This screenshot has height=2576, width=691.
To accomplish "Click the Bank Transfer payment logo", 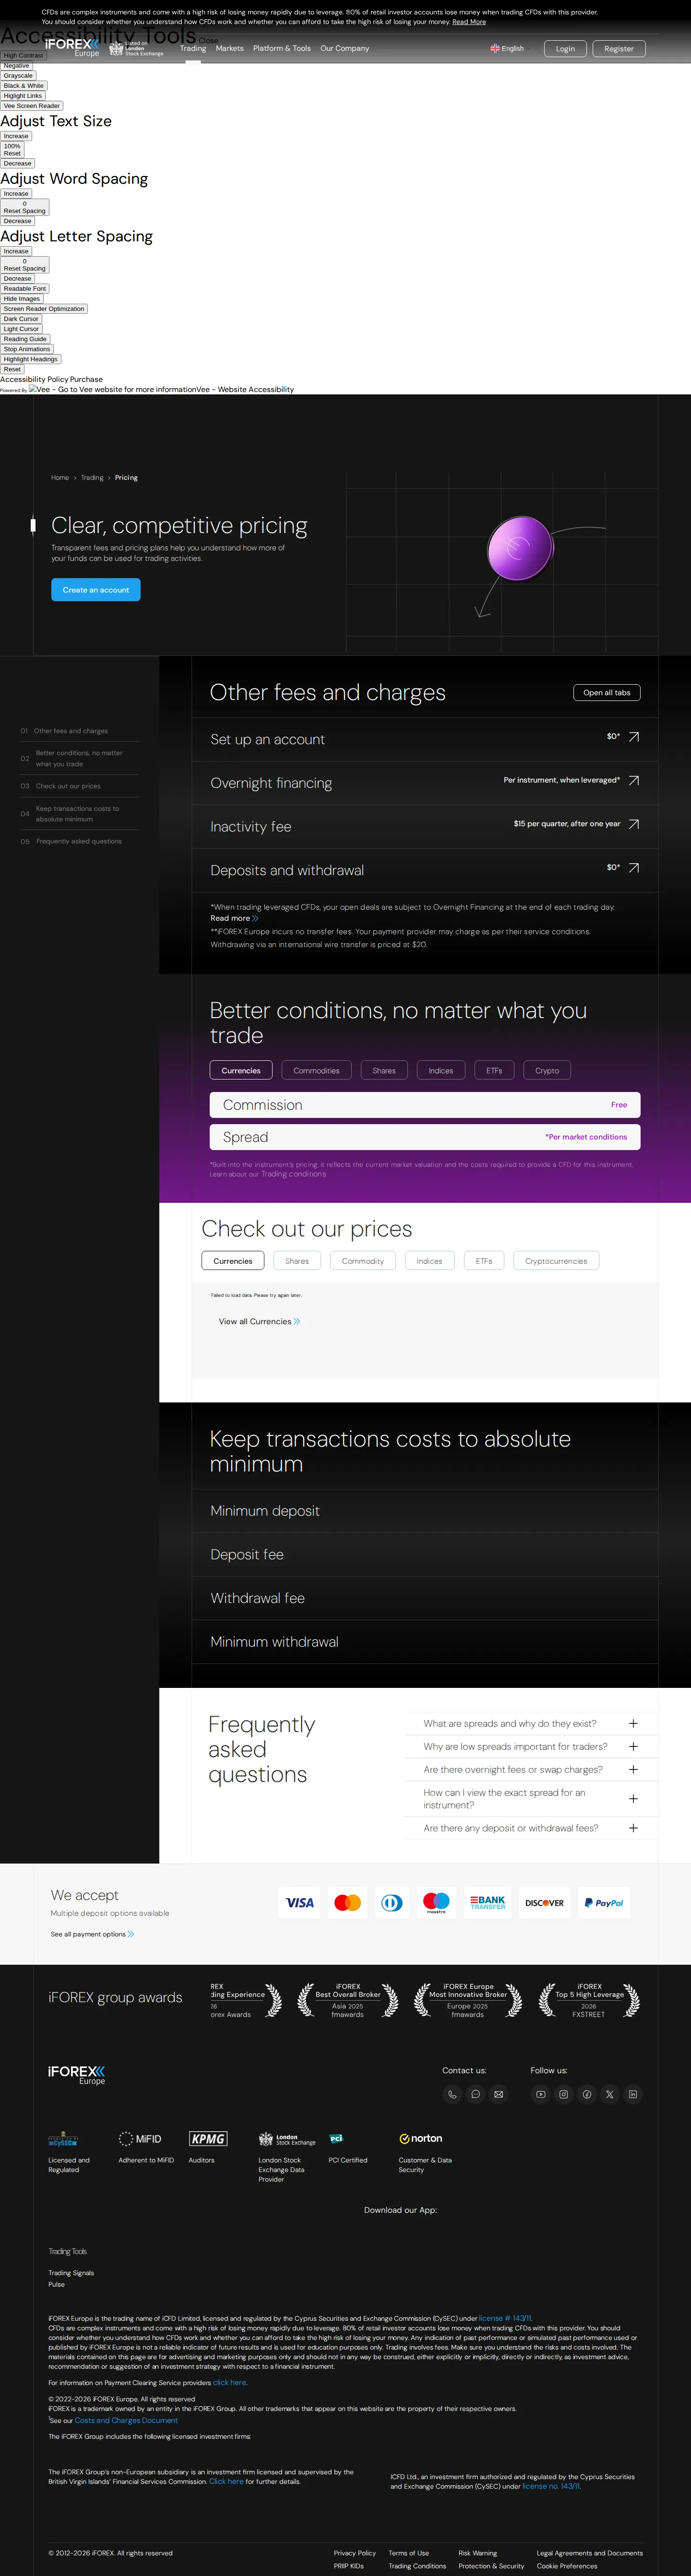I will [x=488, y=1903].
